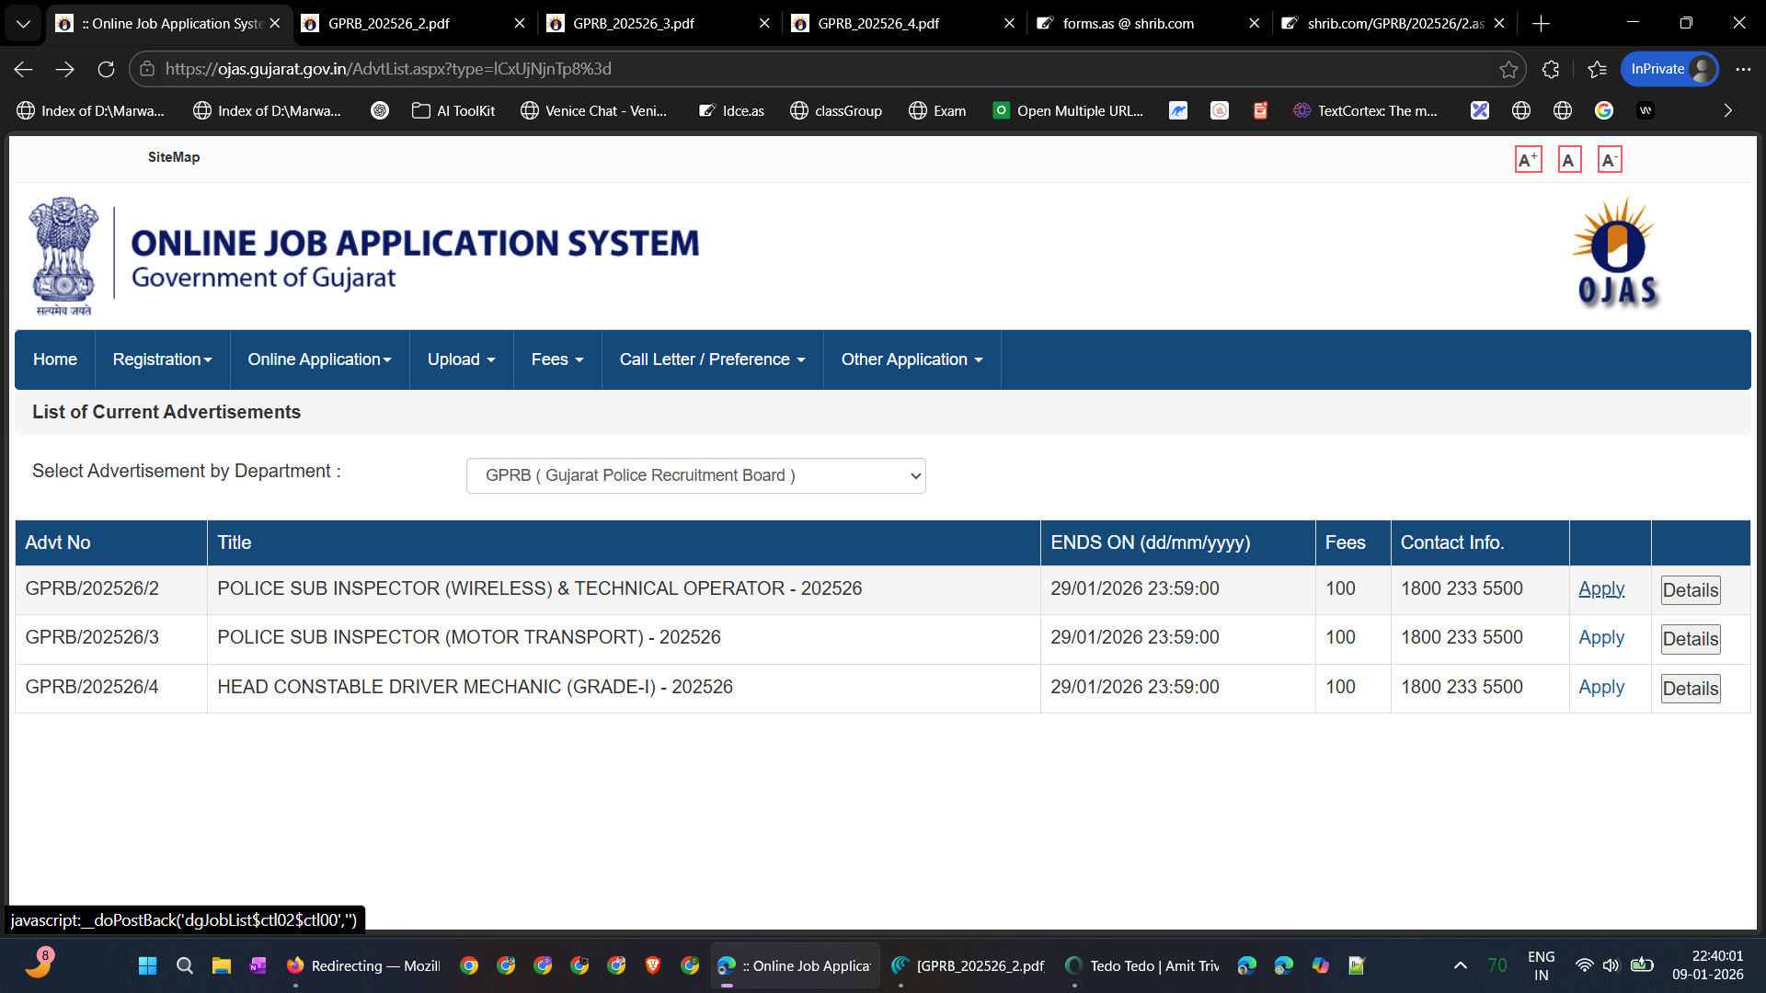Image resolution: width=1766 pixels, height=993 pixels.
Task: Expand the Online Application menu
Action: click(319, 360)
